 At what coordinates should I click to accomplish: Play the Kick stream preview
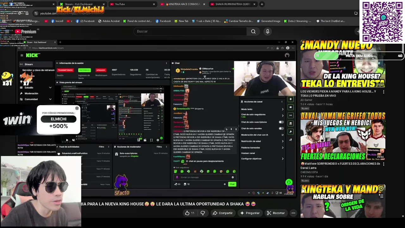click(67, 140)
